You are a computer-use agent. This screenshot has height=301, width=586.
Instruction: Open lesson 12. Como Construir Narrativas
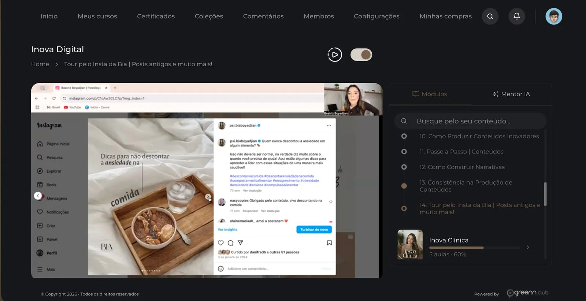pyautogui.click(x=462, y=167)
